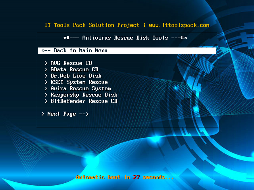Go to Next Page entry

[x=65, y=114]
